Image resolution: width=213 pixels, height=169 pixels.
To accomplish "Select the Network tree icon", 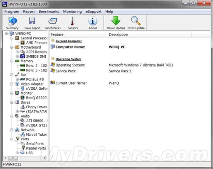I will tap(17, 130).
